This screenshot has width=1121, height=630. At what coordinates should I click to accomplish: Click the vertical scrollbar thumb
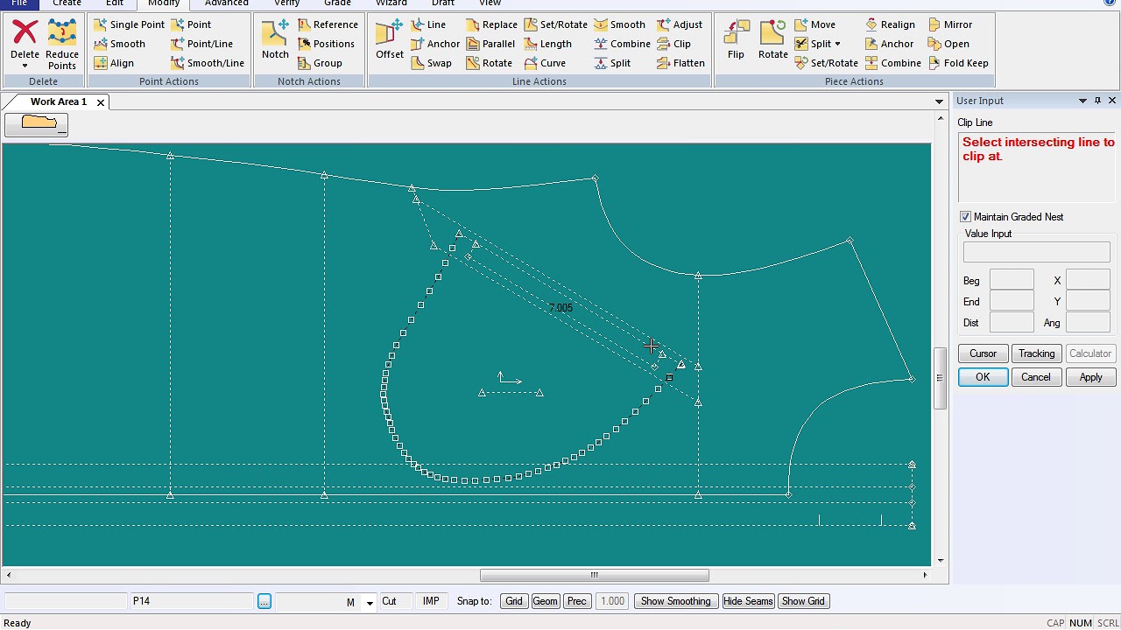(939, 378)
